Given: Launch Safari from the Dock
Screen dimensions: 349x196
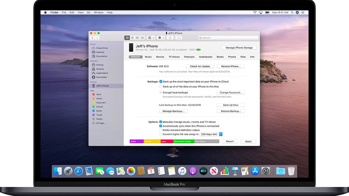Looking at the screenshot, I should click(x=79, y=171).
